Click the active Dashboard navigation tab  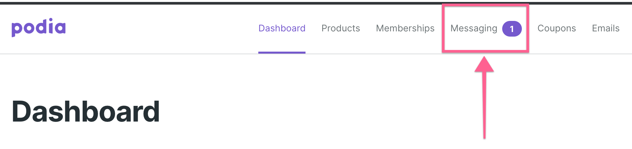pos(282,28)
